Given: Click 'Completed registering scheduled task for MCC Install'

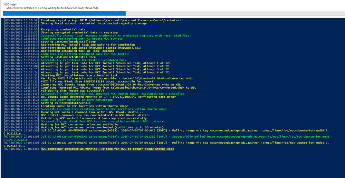Looking at the screenshot, I should click(85, 54).
